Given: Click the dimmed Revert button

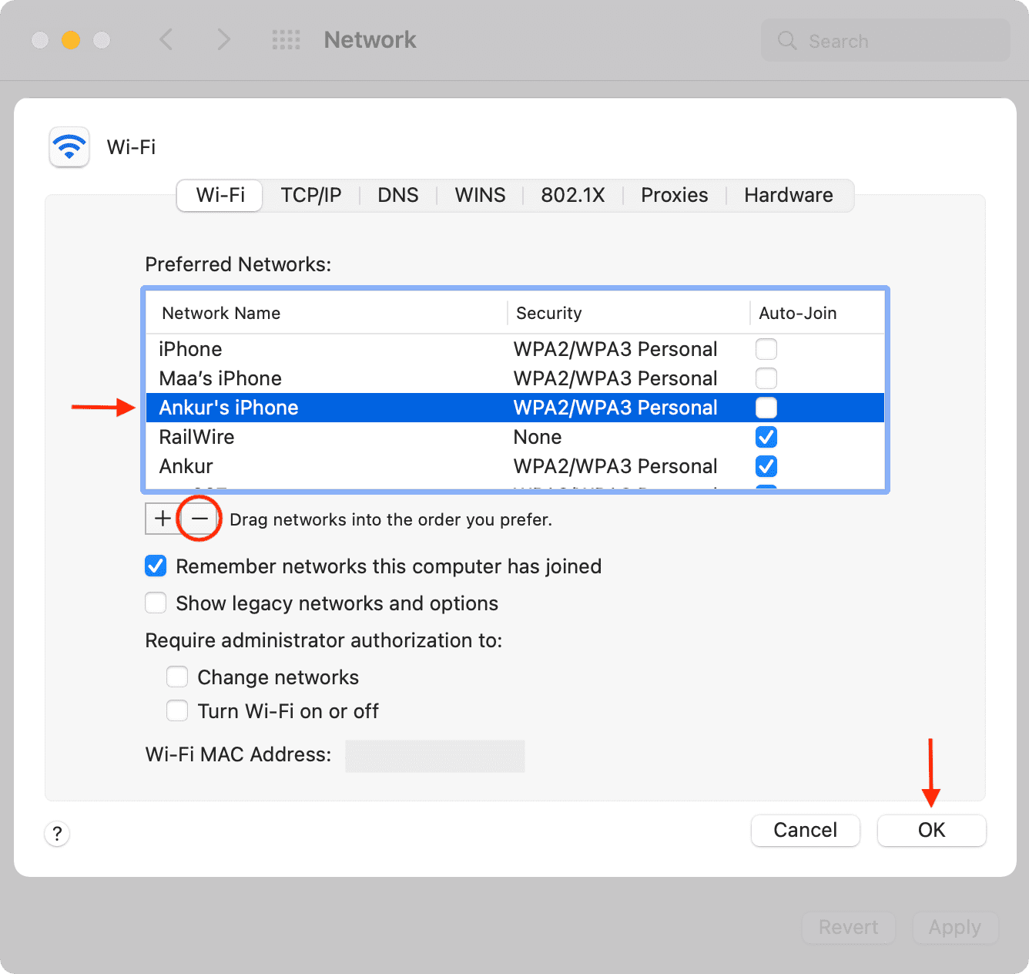Looking at the screenshot, I should click(849, 927).
